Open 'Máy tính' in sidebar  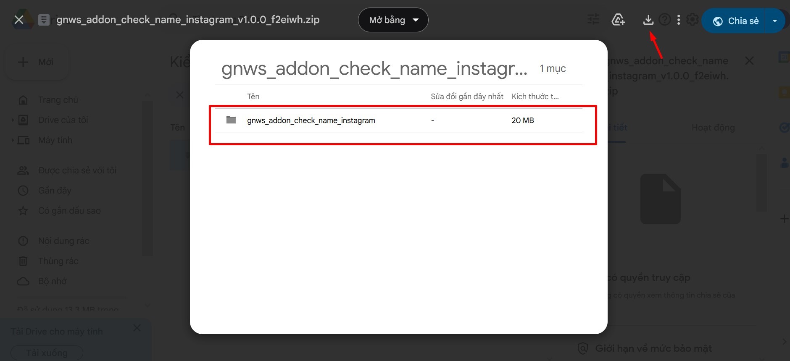coord(55,140)
